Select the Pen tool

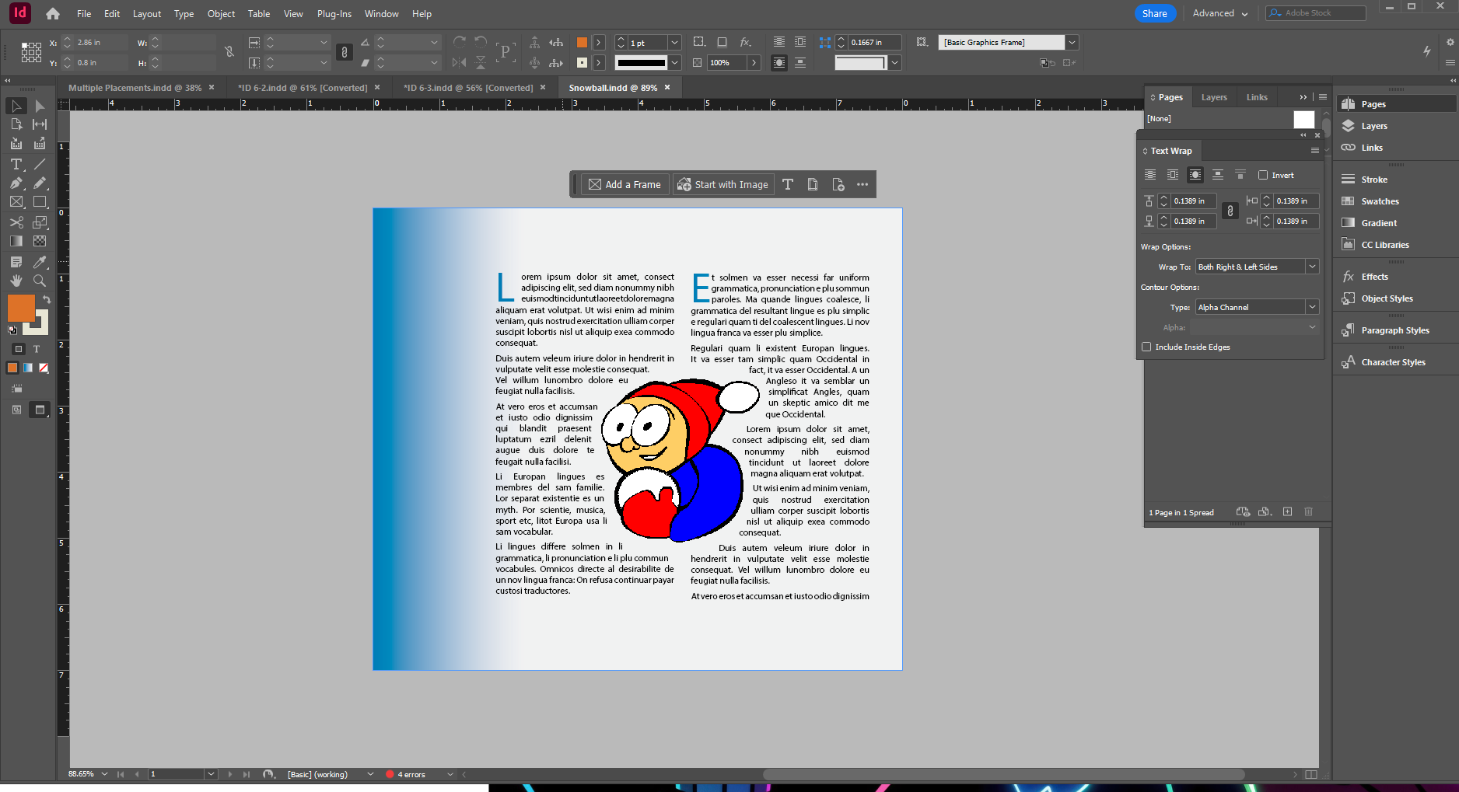pos(16,183)
